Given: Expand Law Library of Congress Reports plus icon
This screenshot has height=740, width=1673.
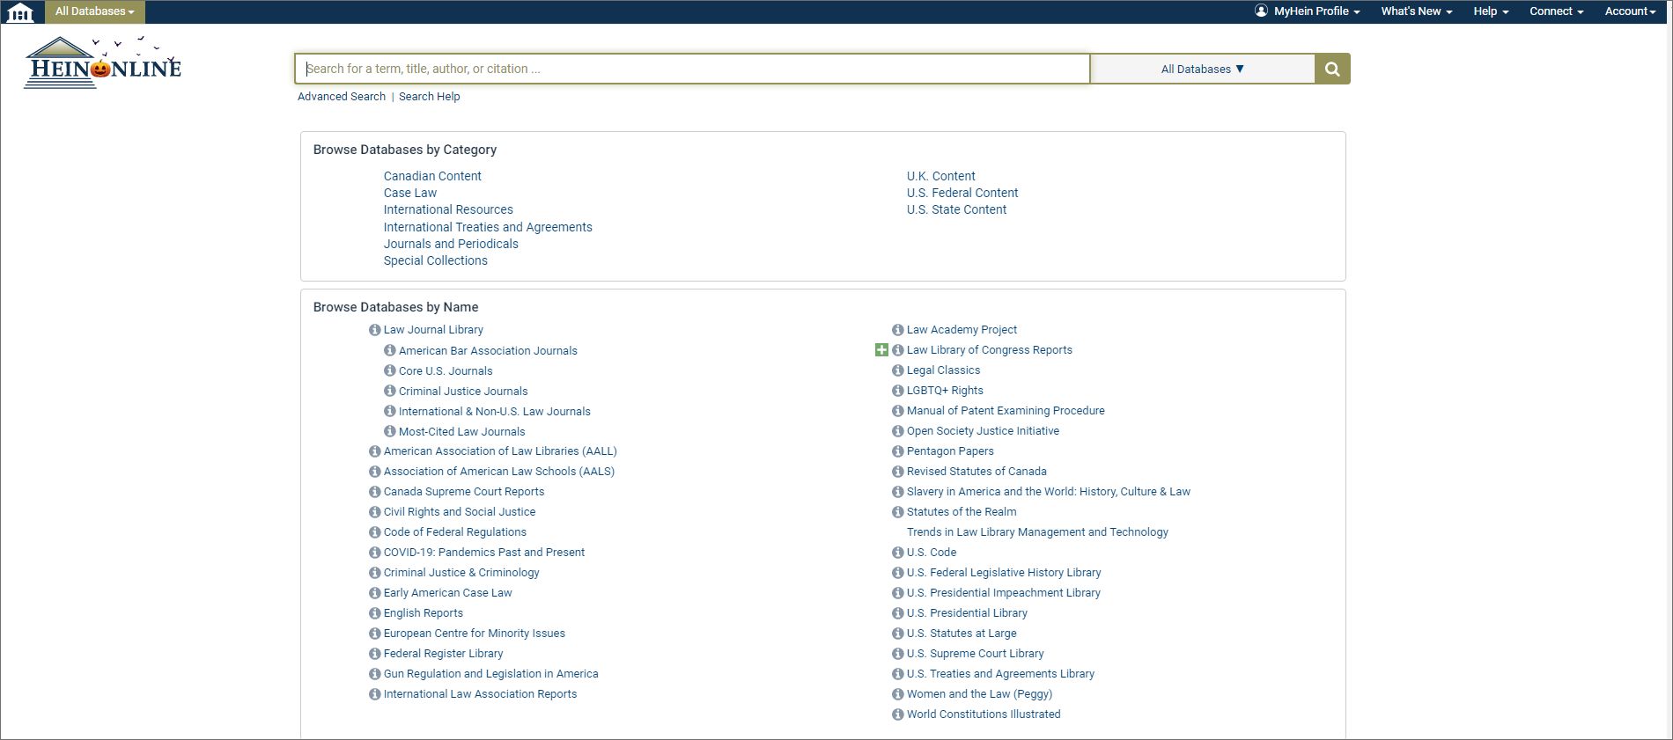Looking at the screenshot, I should 881,350.
